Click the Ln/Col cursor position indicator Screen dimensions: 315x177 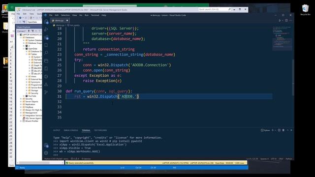(252, 159)
